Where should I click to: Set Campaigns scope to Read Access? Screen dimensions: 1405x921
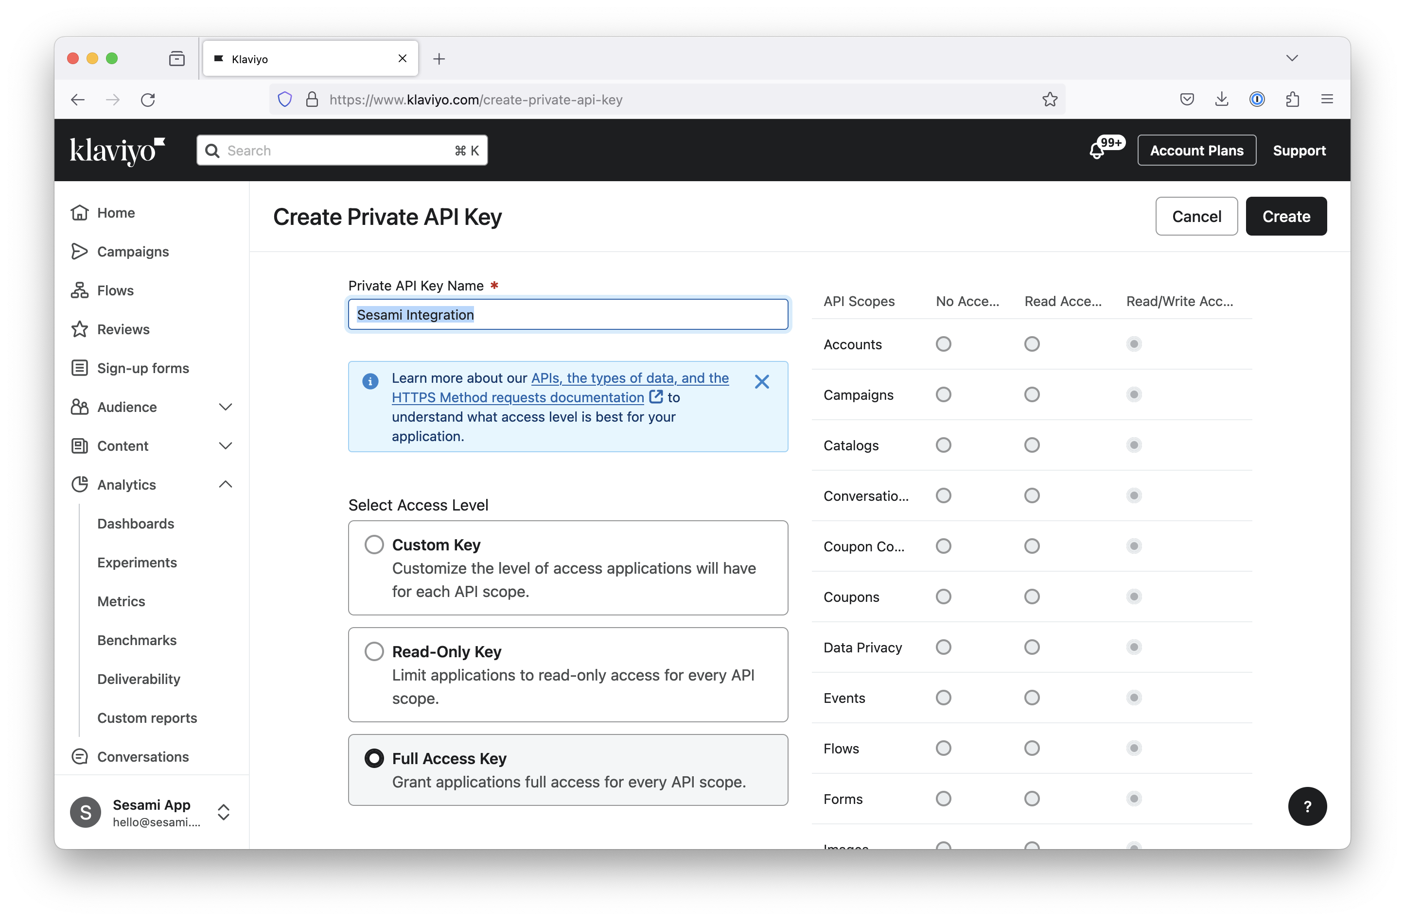point(1031,394)
